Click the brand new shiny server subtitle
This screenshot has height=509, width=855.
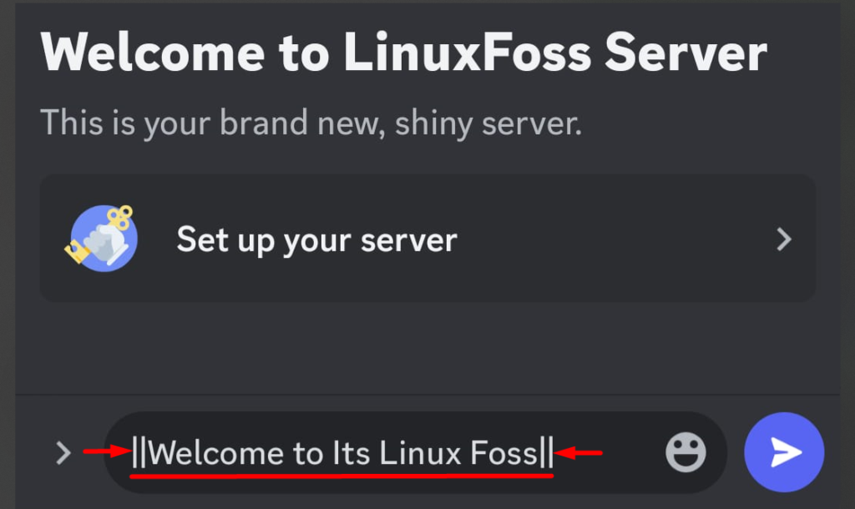coord(311,123)
